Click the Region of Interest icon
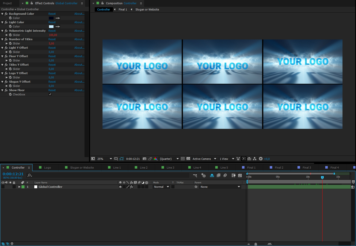This screenshot has width=356, height=246. [183, 159]
